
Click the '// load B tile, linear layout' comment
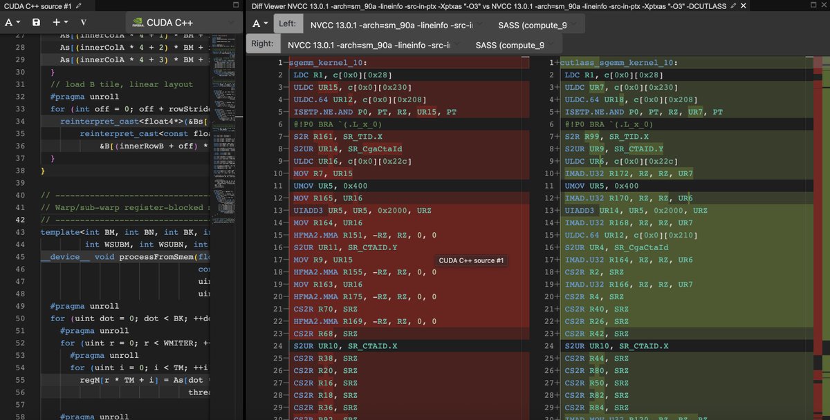click(122, 84)
